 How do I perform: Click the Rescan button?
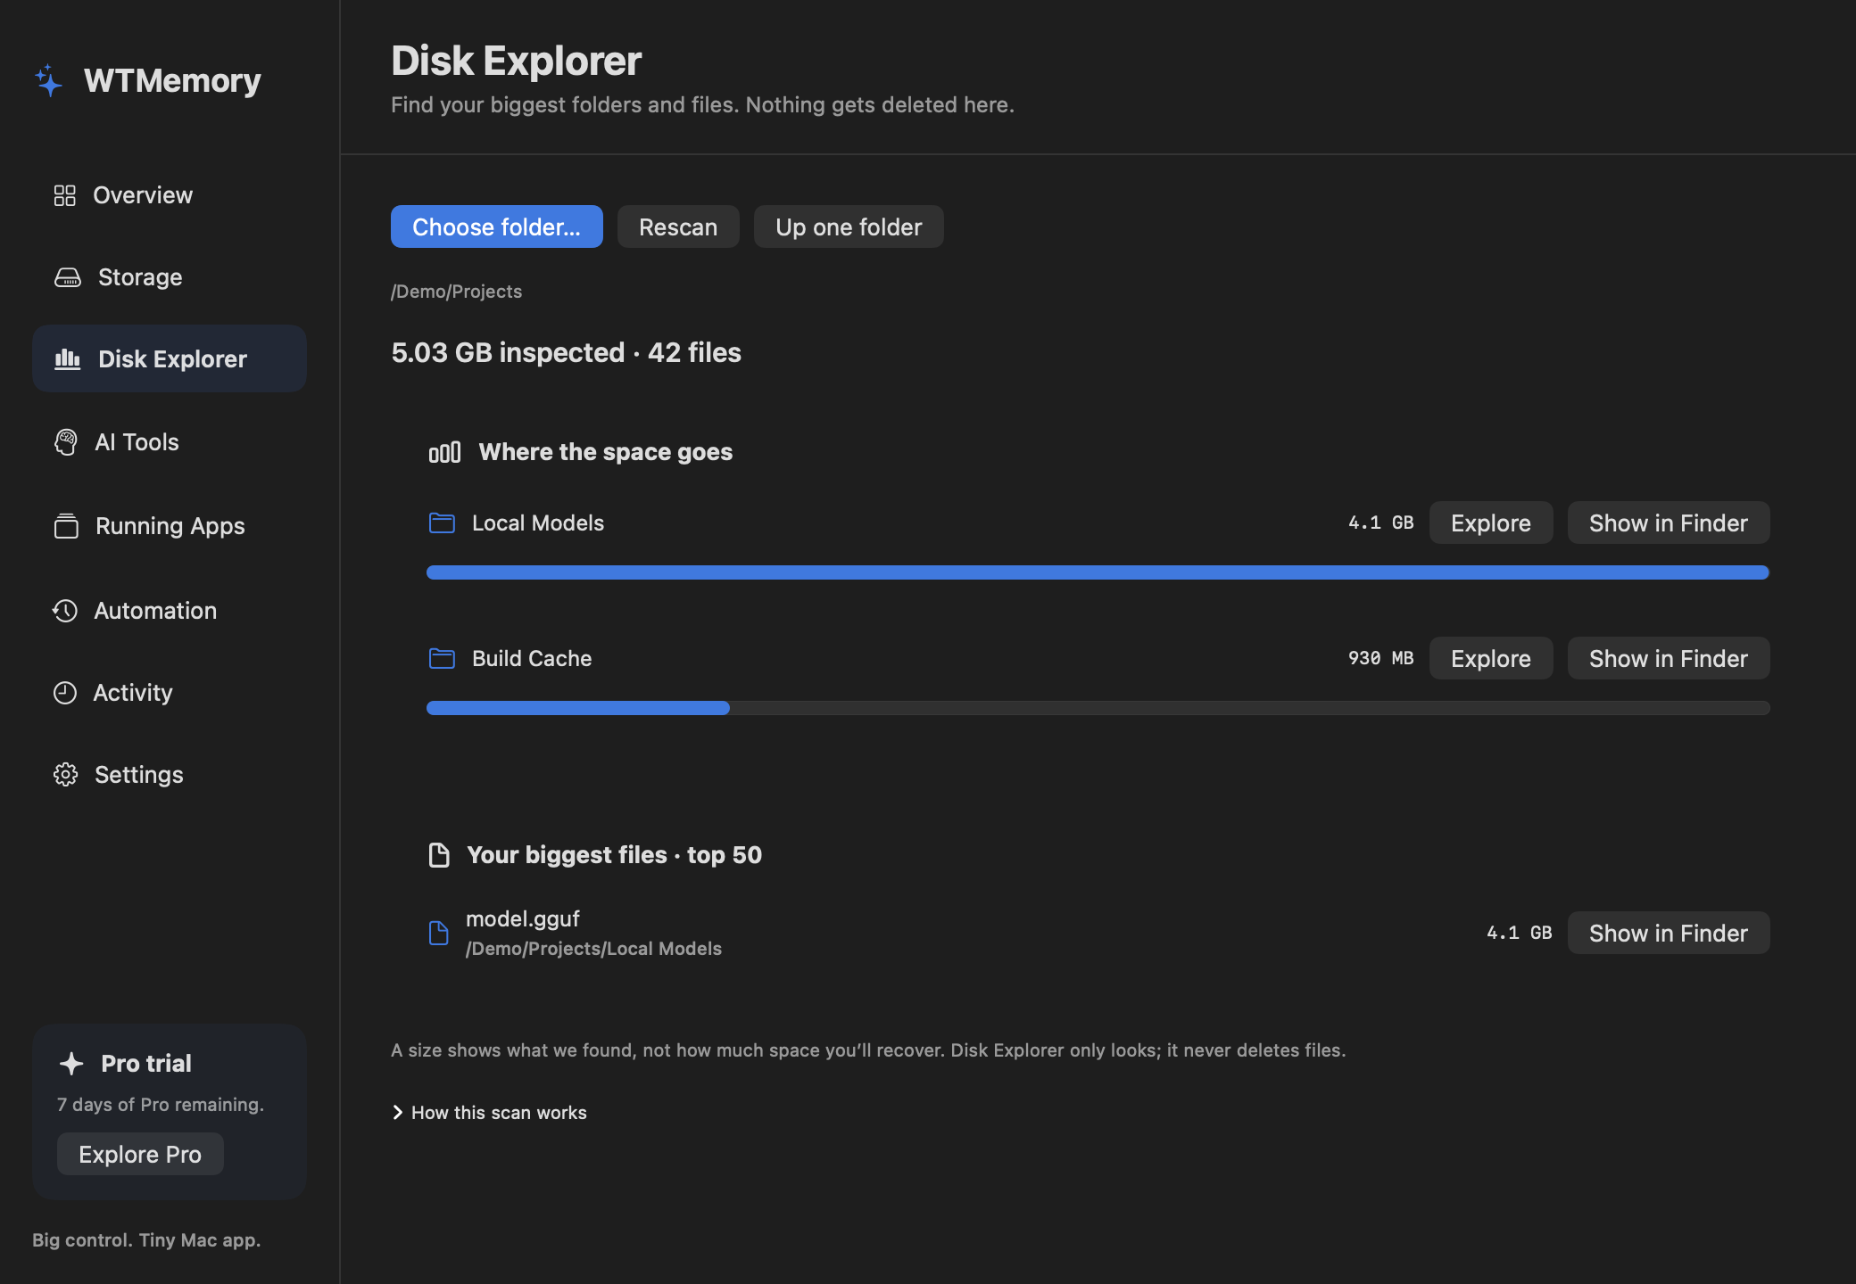coord(678,226)
